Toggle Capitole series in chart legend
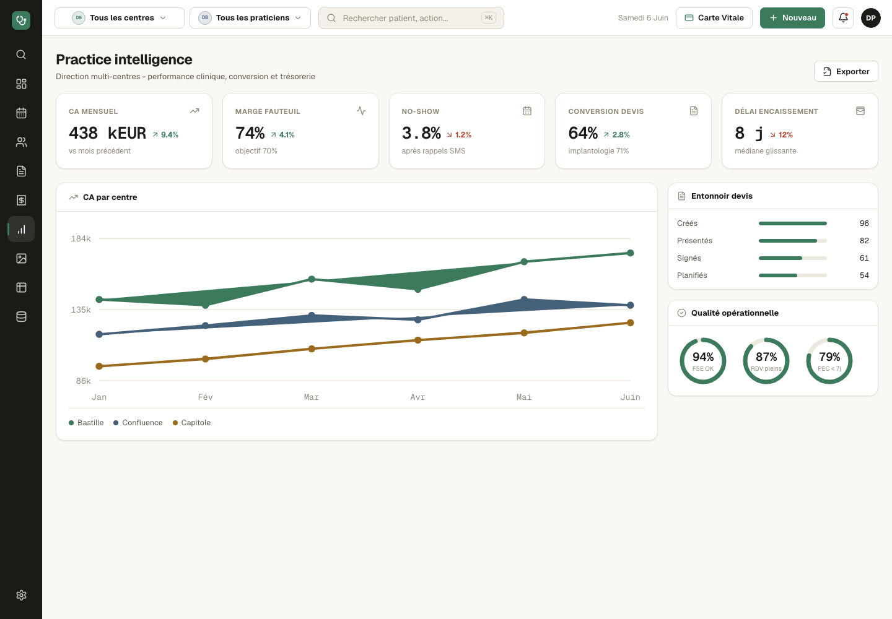Image resolution: width=892 pixels, height=619 pixels. pyautogui.click(x=191, y=423)
